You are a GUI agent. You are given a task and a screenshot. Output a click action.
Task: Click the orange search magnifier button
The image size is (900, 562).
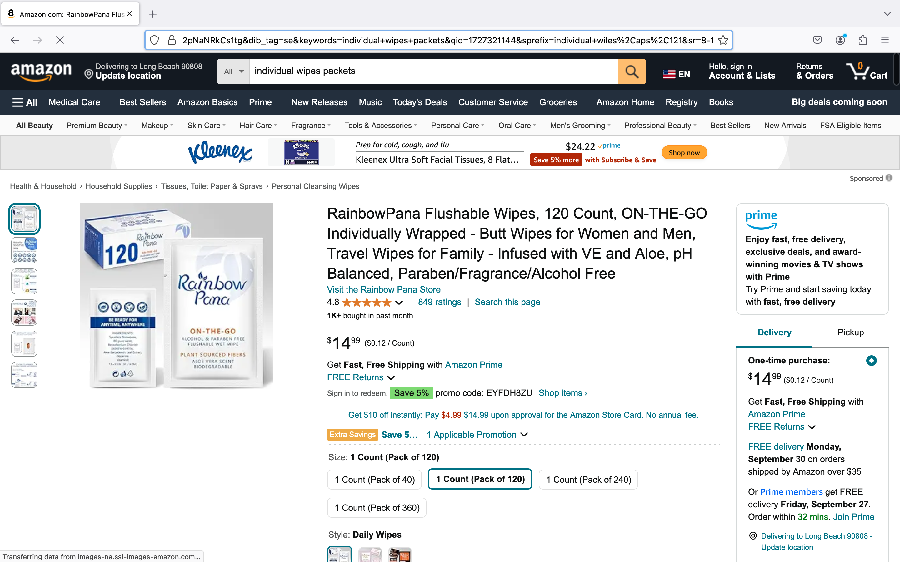pyautogui.click(x=632, y=71)
